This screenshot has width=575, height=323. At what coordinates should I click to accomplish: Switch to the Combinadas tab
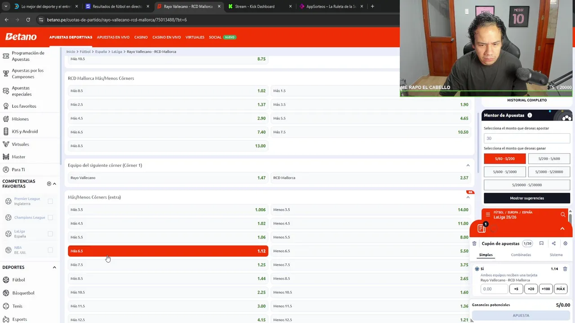[521, 255]
